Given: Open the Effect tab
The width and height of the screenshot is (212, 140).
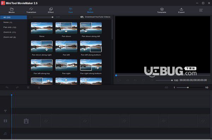Looking at the screenshot, I should pyautogui.click(x=51, y=10).
